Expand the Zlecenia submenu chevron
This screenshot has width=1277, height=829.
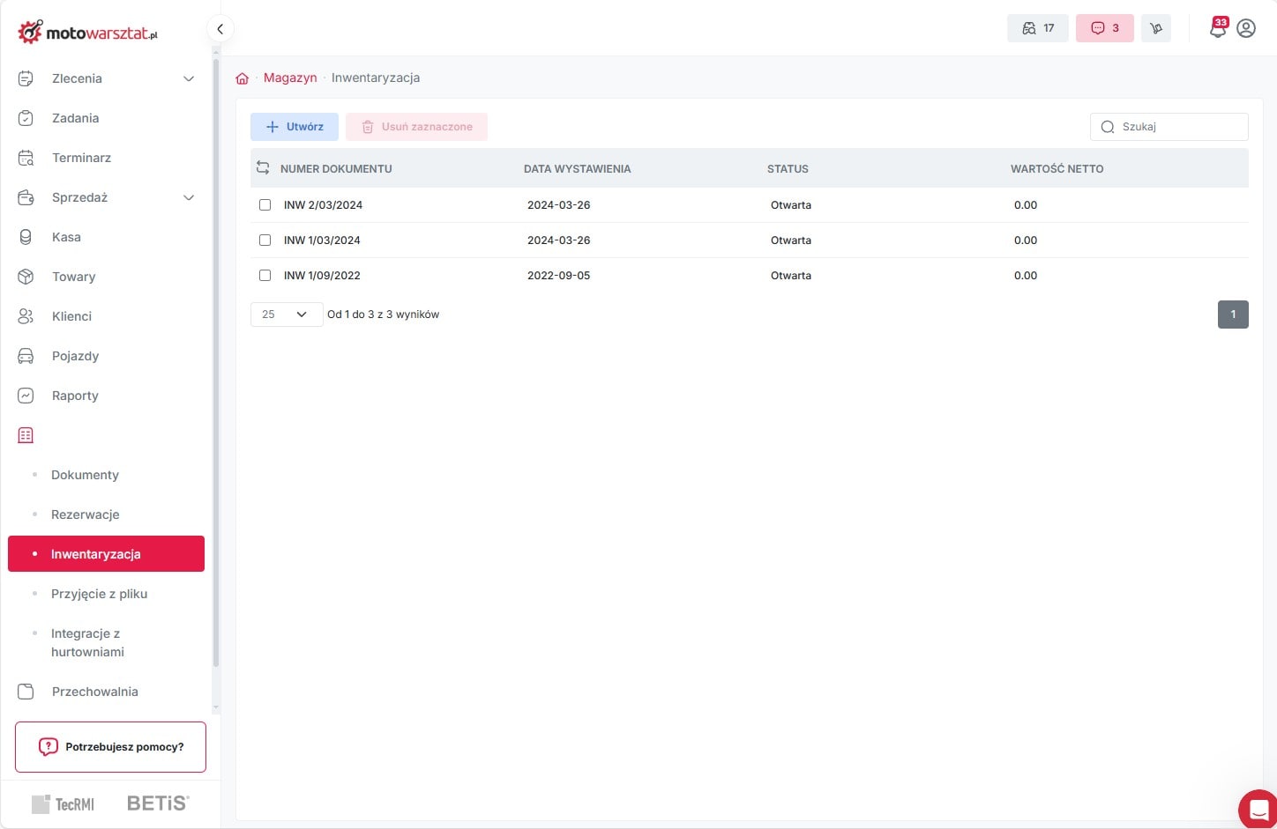188,78
